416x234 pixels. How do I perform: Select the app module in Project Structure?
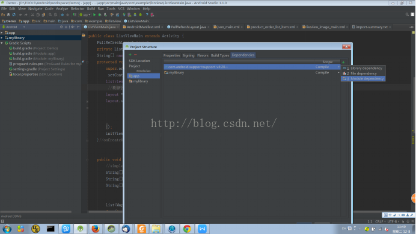pos(144,76)
